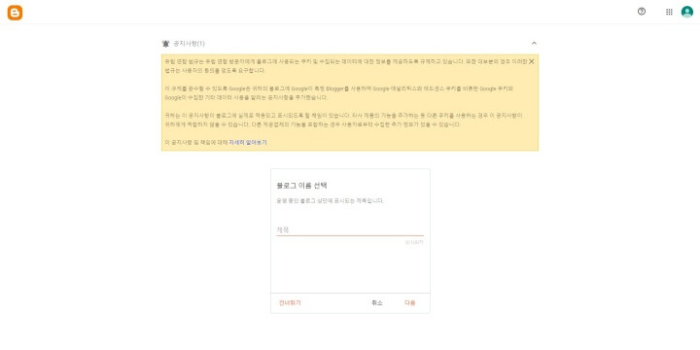The width and height of the screenshot is (700, 350).
Task: Click the 블로그 이름 선택 dialog heading
Action: (x=301, y=186)
